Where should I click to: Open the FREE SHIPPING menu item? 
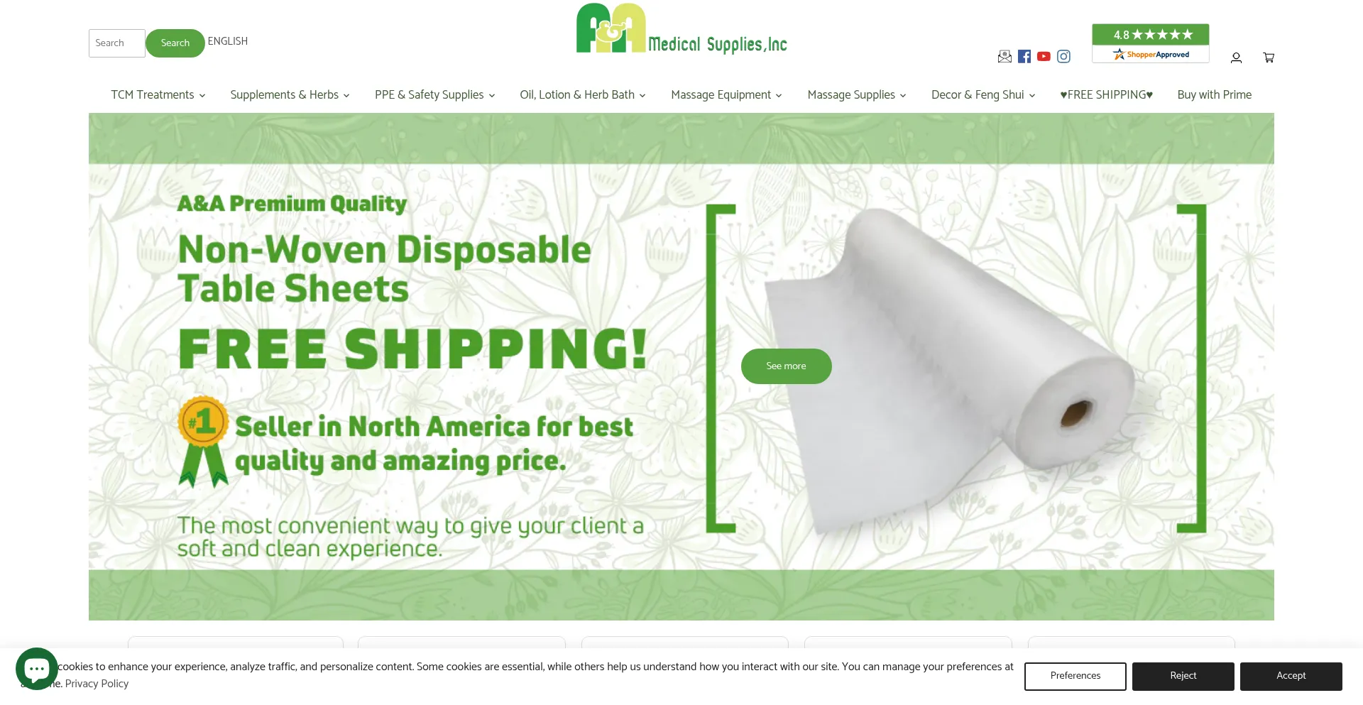coord(1106,95)
